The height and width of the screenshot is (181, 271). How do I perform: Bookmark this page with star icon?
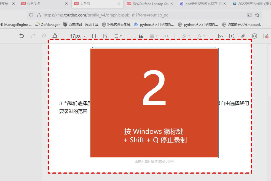(x=257, y=15)
